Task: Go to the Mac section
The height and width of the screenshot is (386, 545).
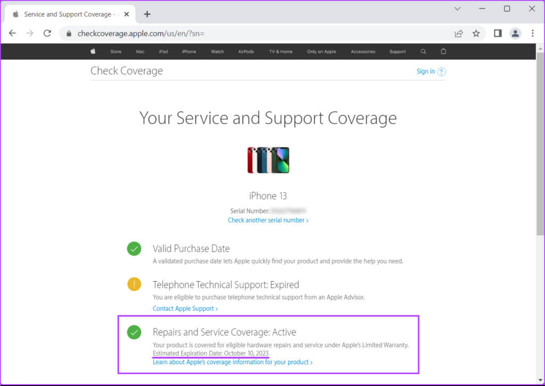Action: pos(140,52)
